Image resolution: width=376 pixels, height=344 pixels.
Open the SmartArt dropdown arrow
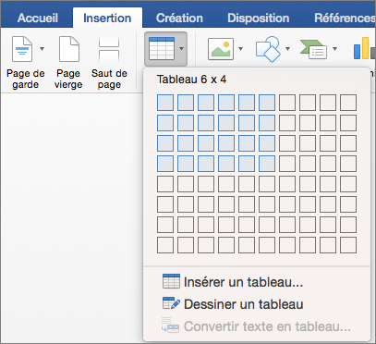coord(334,49)
